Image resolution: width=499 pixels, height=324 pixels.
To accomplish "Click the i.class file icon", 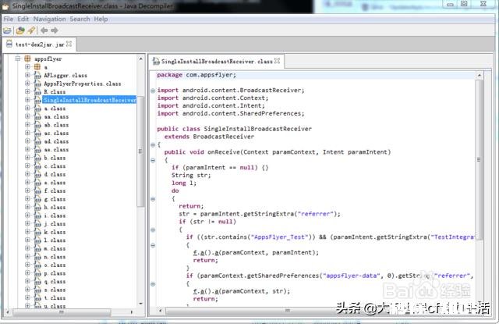I will pos(37,215).
